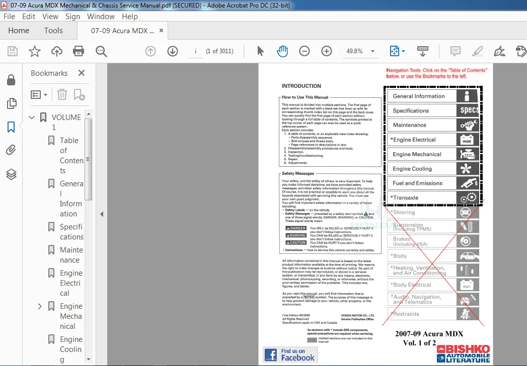Image resolution: width=527 pixels, height=366 pixels.
Task: Go to next page arrow
Action: 173,51
